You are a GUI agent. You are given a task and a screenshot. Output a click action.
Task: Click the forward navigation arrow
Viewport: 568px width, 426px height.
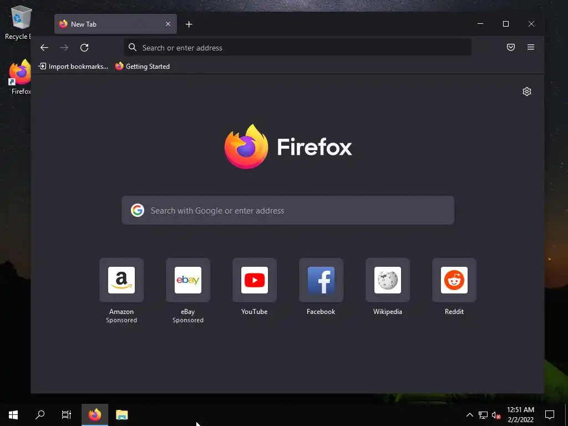pos(64,48)
